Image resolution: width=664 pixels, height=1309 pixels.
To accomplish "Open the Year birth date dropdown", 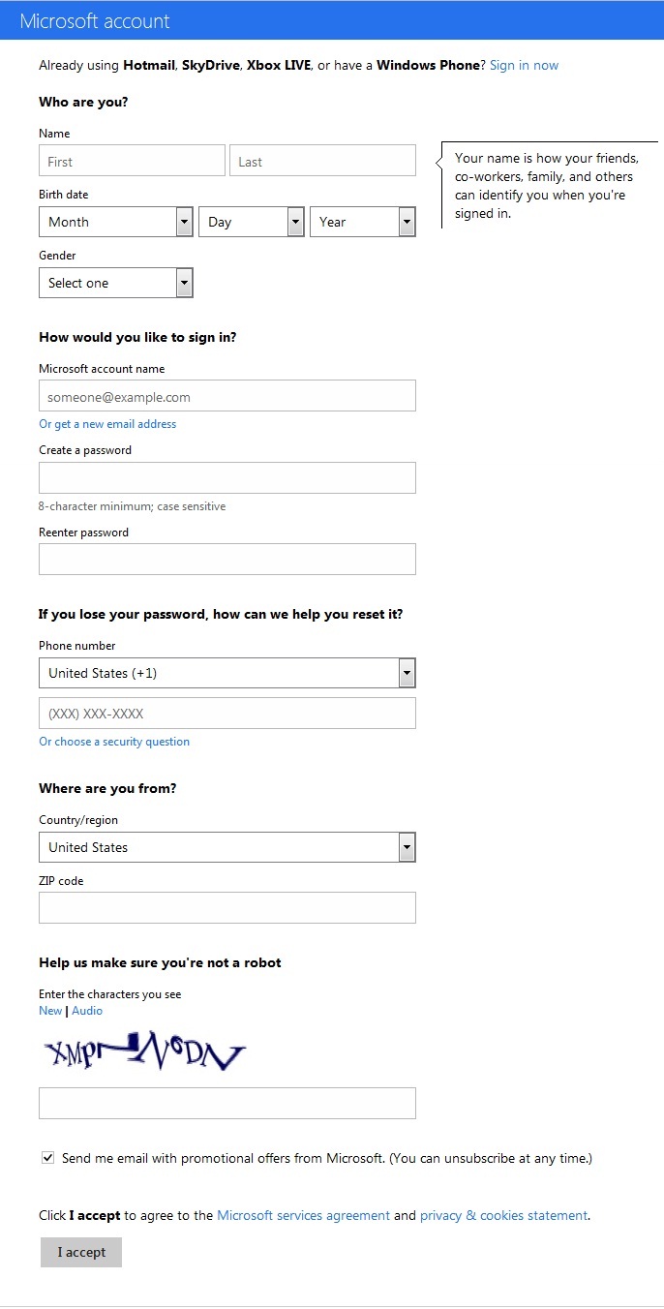I will click(x=363, y=222).
